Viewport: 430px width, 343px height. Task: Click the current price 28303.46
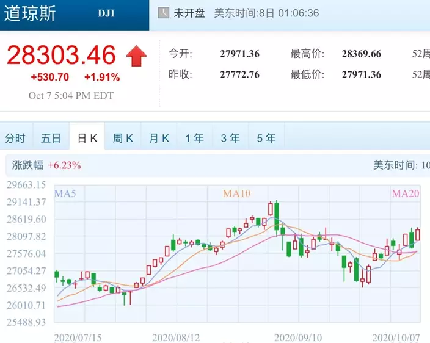point(61,56)
